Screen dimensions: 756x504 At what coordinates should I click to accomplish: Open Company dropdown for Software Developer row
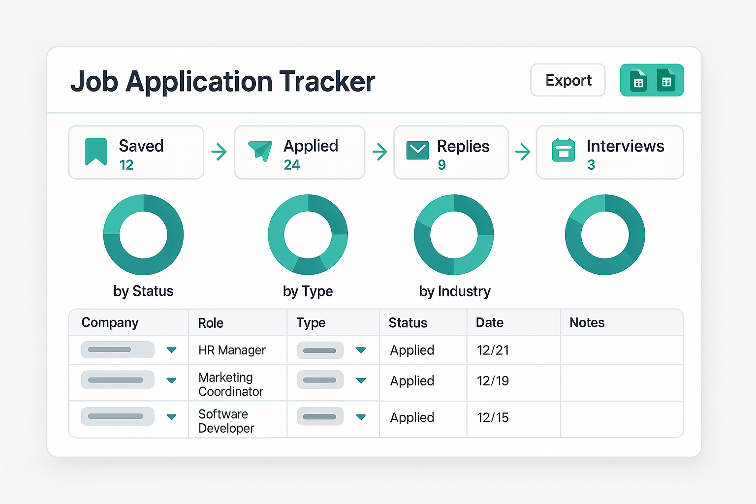171,417
